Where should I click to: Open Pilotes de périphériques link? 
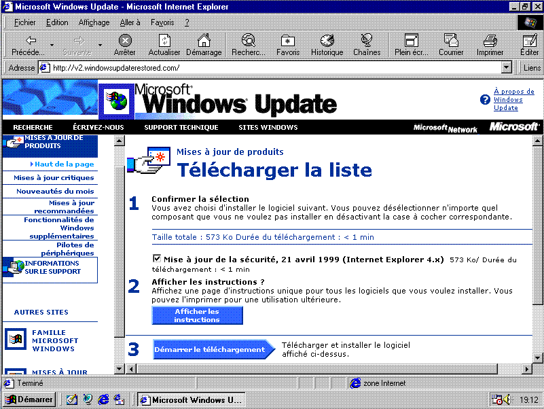click(x=67, y=249)
